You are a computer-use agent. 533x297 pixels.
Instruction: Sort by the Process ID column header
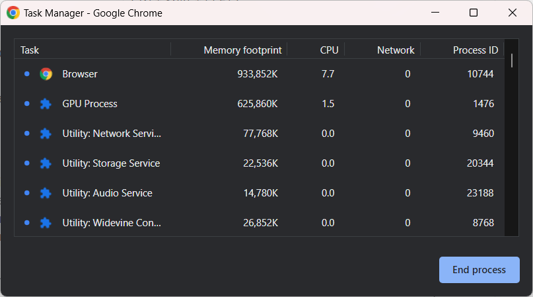coord(475,50)
